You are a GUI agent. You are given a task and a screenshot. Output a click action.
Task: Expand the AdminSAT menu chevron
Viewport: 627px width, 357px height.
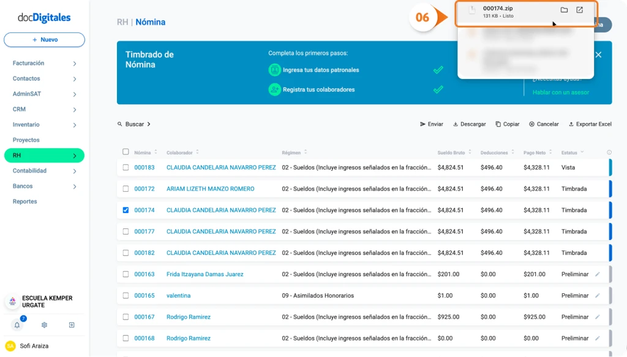[75, 94]
